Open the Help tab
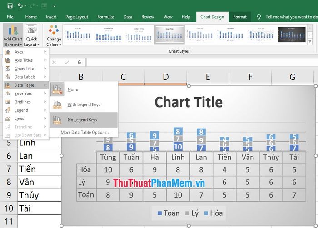 pyautogui.click(x=186, y=17)
